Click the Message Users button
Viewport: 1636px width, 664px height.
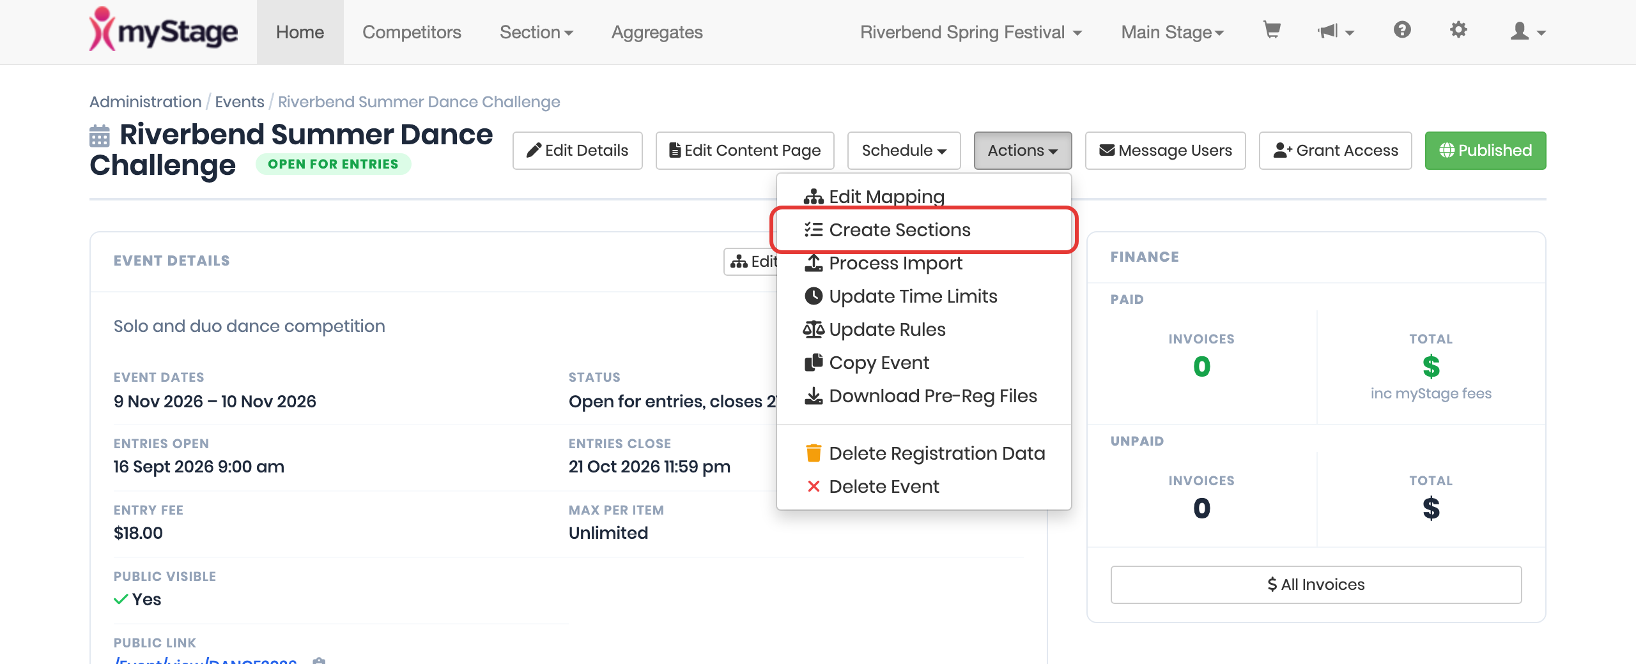[x=1165, y=151]
